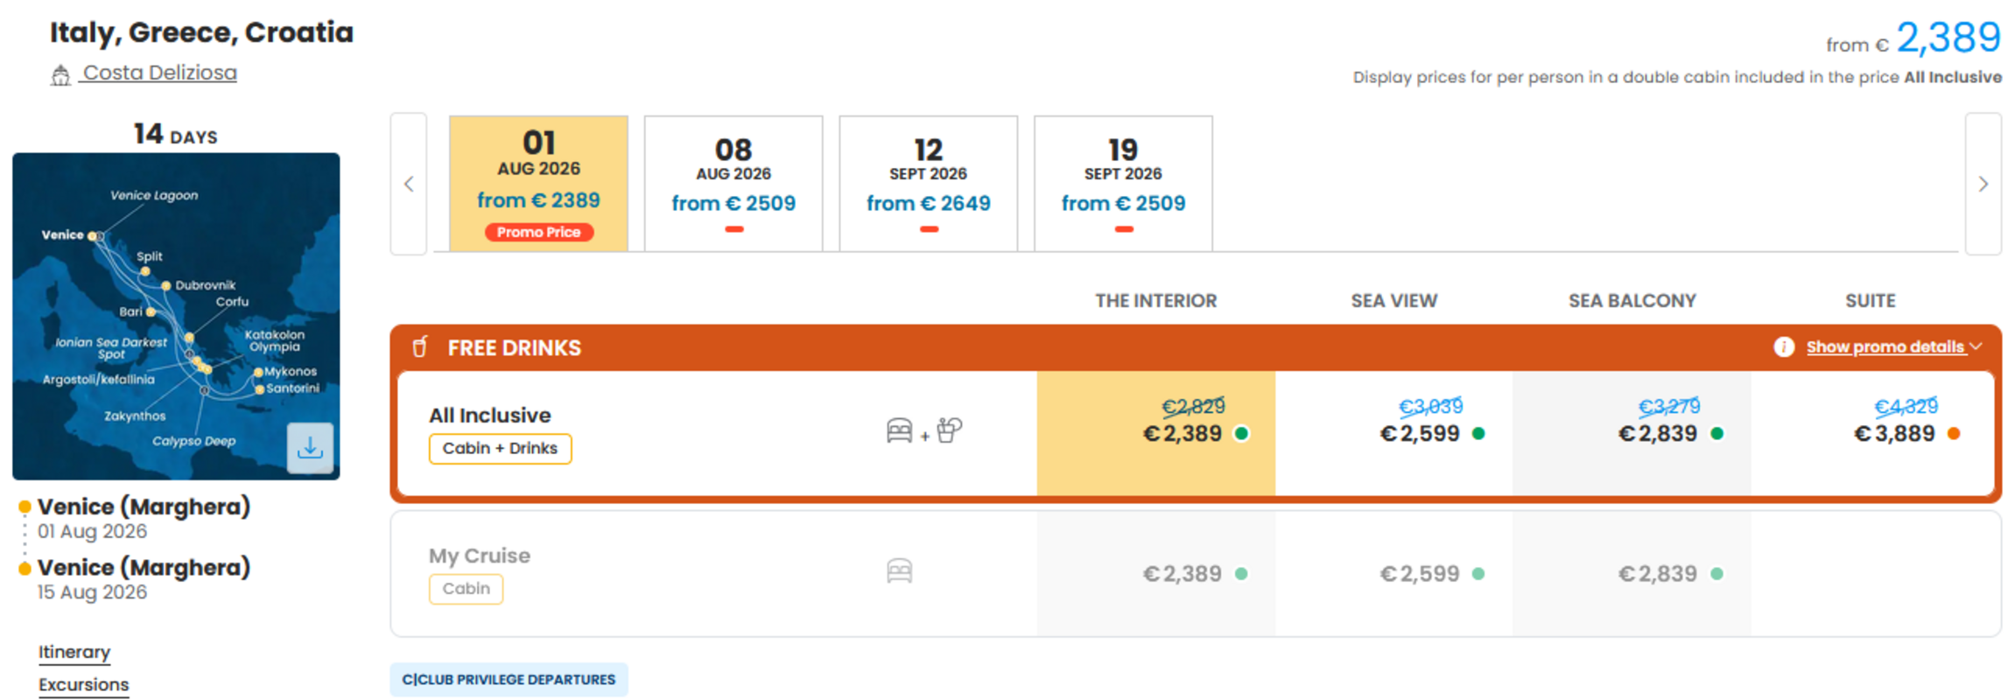Image resolution: width=2007 pixels, height=700 pixels.
Task: Open the Costa Deliziosa ship link
Action: click(159, 73)
